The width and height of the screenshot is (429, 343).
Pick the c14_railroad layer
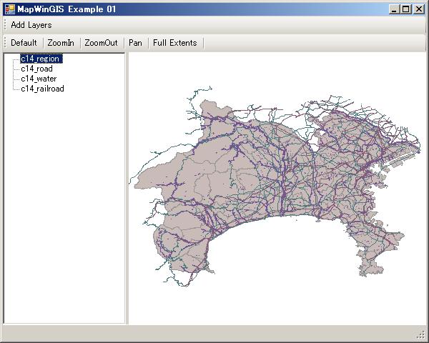point(43,89)
